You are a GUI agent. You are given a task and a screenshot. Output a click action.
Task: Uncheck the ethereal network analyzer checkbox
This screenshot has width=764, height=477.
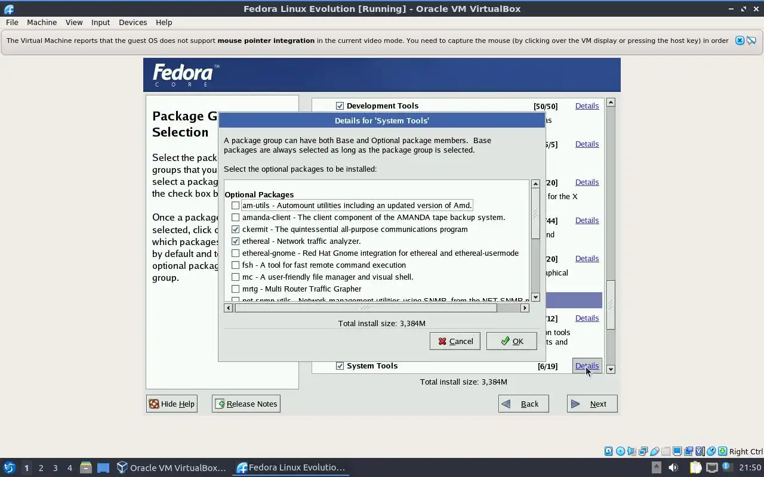[x=236, y=241]
